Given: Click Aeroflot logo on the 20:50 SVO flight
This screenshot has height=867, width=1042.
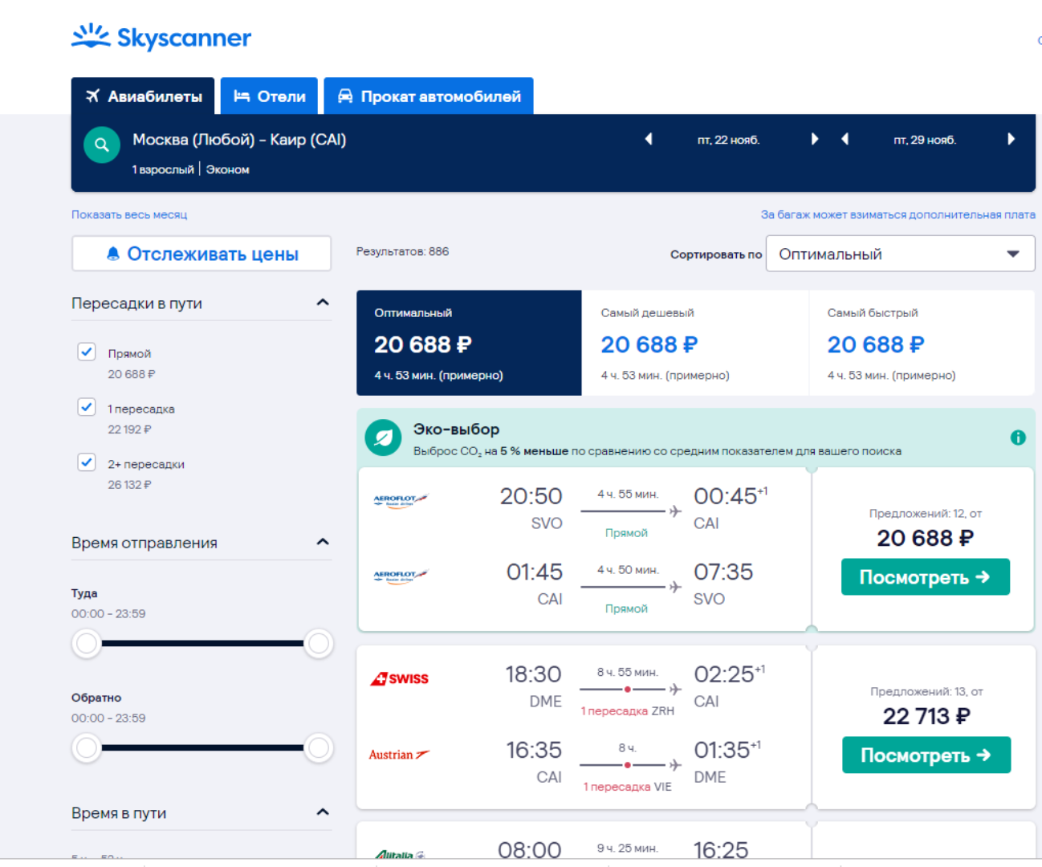Looking at the screenshot, I should (x=401, y=500).
